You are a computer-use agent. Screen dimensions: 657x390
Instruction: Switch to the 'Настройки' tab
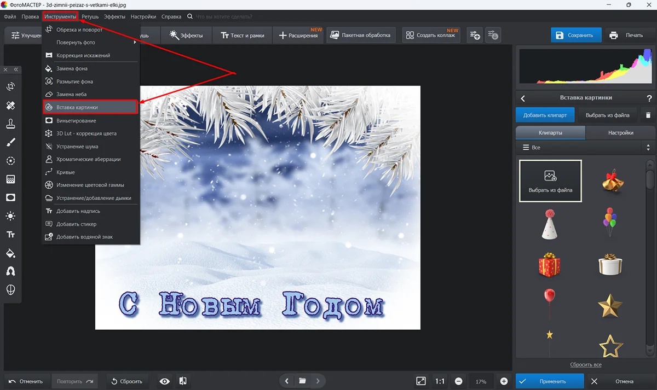point(620,132)
